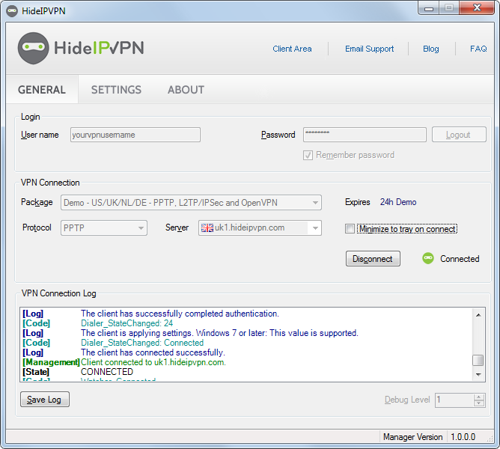Click the 'CONNECTED' state log line

pos(107,372)
